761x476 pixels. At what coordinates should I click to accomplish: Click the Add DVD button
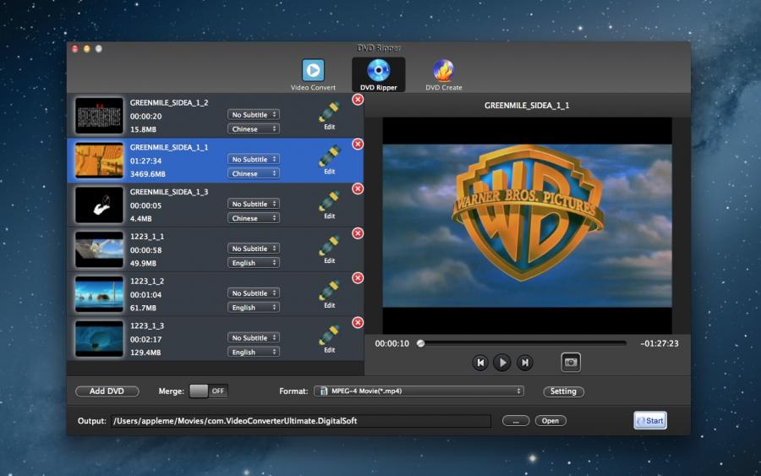(x=107, y=391)
